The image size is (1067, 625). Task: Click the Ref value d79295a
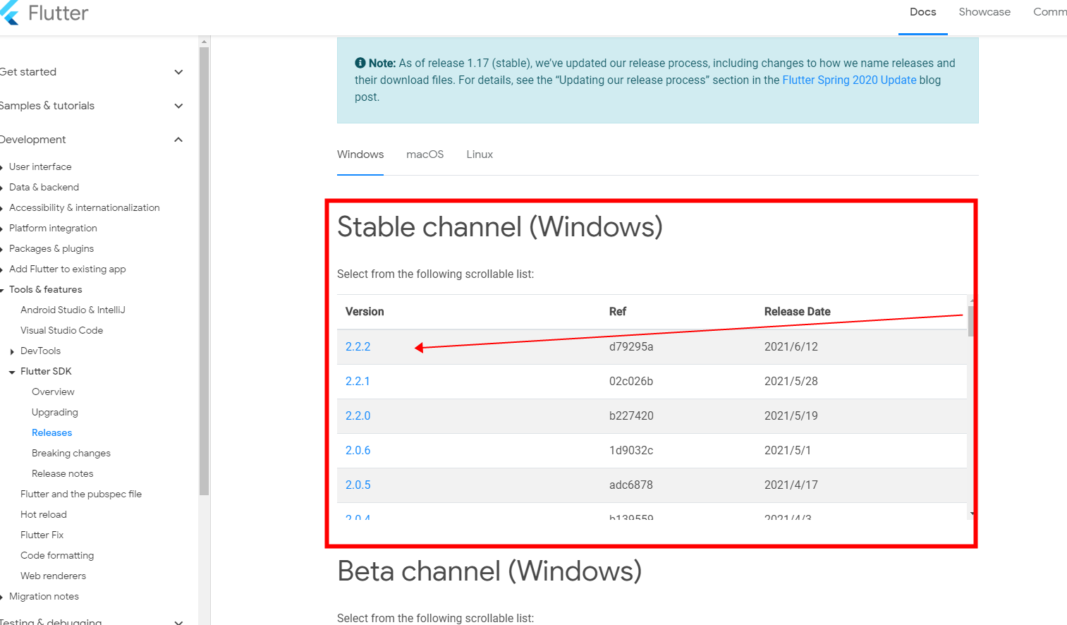point(631,347)
